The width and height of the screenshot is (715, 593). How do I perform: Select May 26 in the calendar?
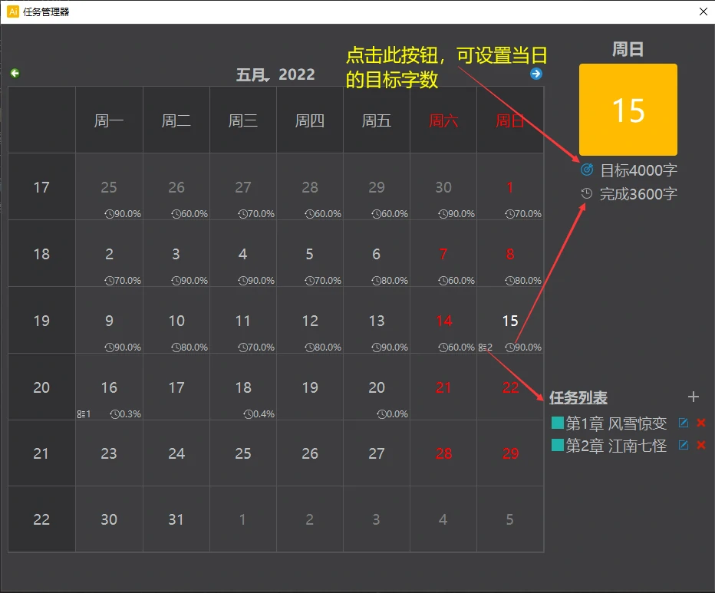click(x=310, y=453)
